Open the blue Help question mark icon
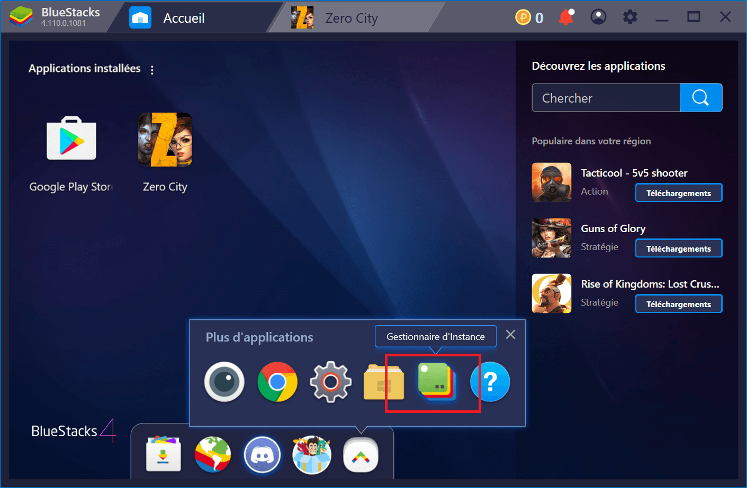747x488 pixels. 490,382
